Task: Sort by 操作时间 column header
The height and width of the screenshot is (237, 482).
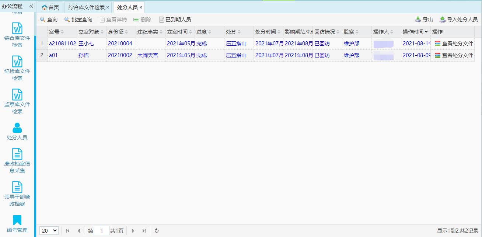Action: [x=415, y=32]
